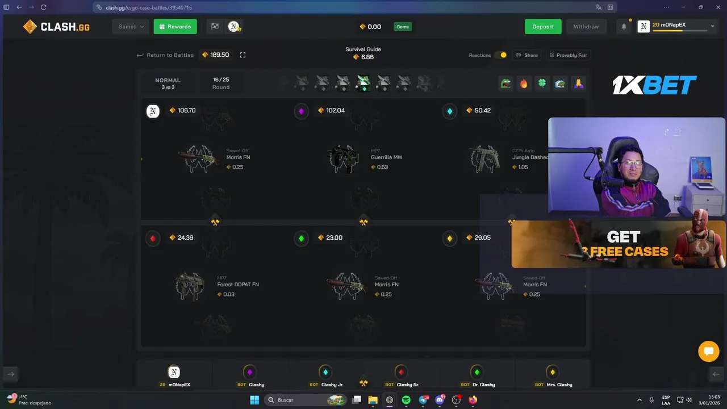Click the green Deposit button
The image size is (727, 409).
pos(543,27)
